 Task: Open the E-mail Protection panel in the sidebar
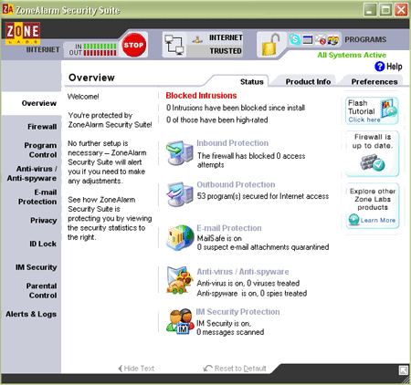(x=37, y=197)
